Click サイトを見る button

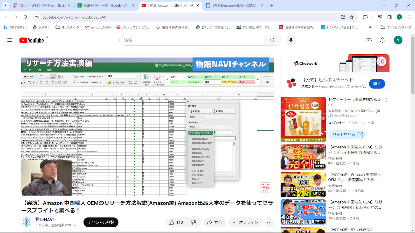[x=347, y=135]
